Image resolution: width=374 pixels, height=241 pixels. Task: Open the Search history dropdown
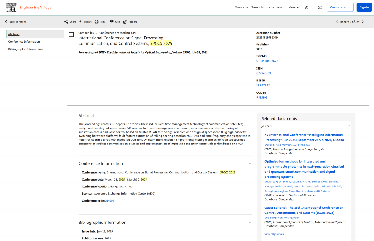coord(262,8)
